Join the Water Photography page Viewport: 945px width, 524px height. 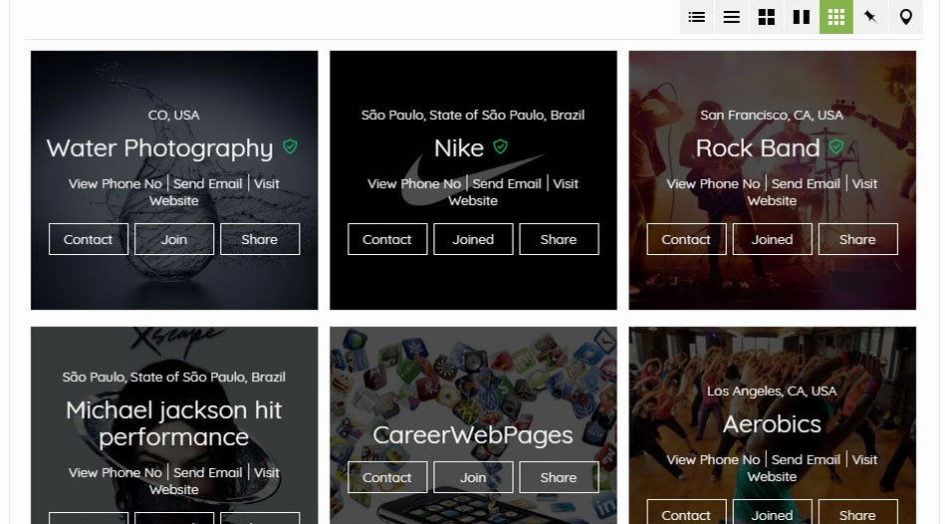(x=174, y=239)
